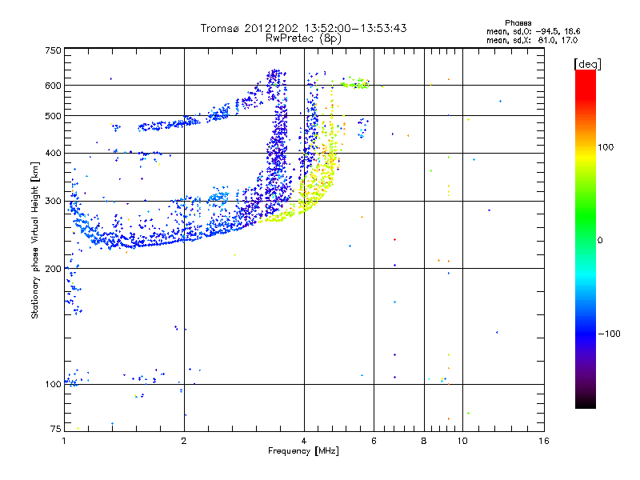Click the rainbow phase colorbar
The image size is (640, 480).
pyautogui.click(x=586, y=238)
